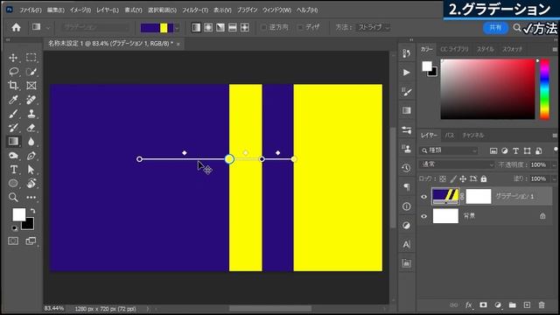560x315 pixels.
Task: Open the Layers panel menu icon
Action: (555, 136)
